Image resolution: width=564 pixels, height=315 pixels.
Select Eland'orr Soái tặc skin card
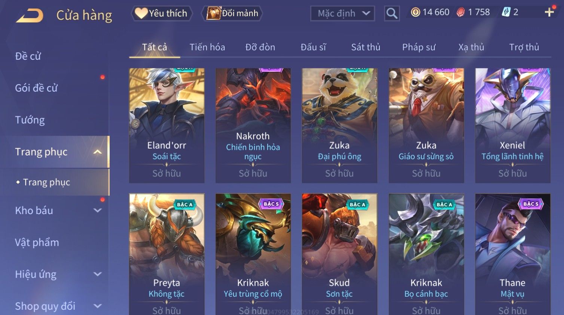pos(167,126)
